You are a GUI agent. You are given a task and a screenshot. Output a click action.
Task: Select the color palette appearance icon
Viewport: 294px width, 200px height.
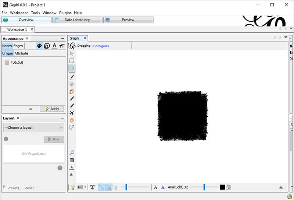[39, 46]
